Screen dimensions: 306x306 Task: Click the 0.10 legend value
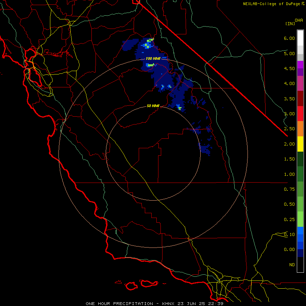[x=289, y=235]
